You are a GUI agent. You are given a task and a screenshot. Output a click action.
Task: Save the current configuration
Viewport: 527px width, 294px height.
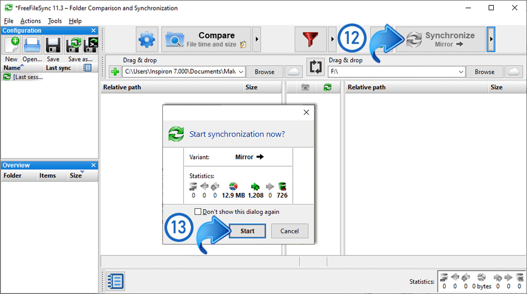[x=53, y=45]
